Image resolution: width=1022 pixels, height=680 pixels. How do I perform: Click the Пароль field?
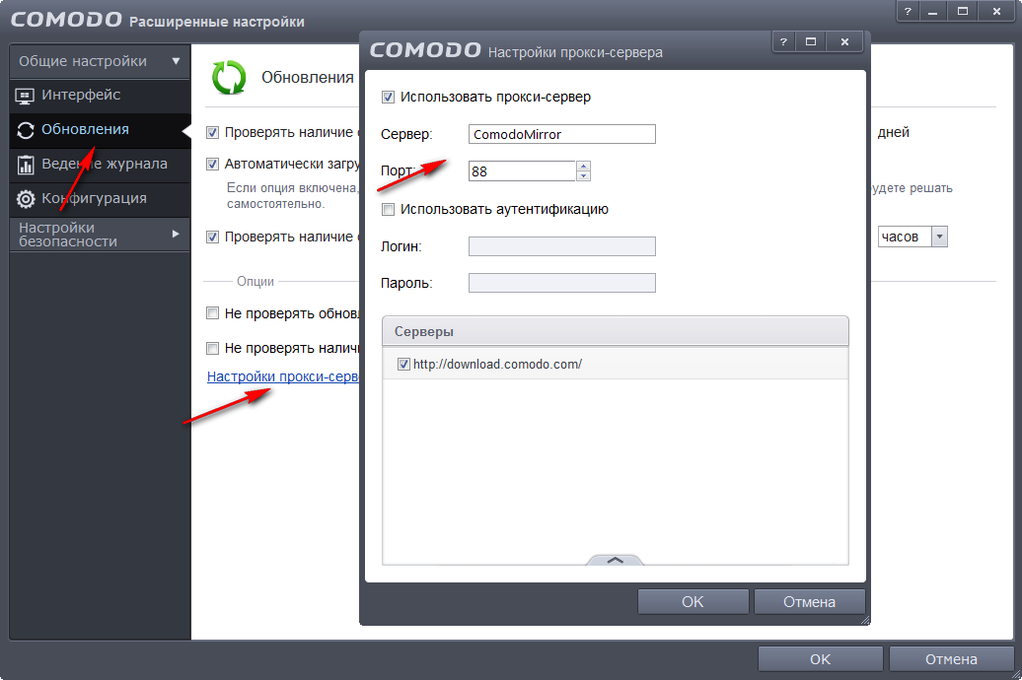pos(562,283)
